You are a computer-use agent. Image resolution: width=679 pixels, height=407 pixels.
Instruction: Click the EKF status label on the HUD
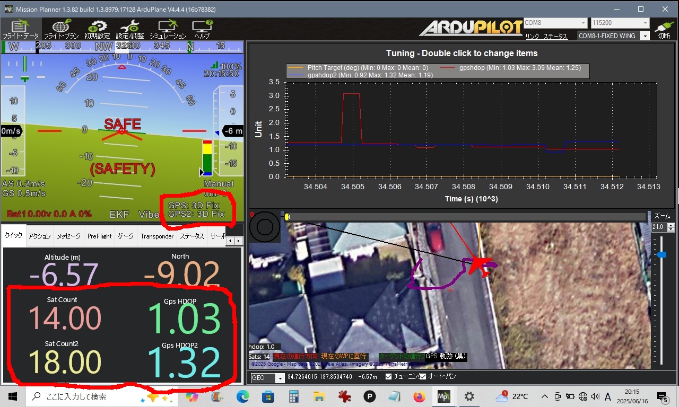click(119, 214)
